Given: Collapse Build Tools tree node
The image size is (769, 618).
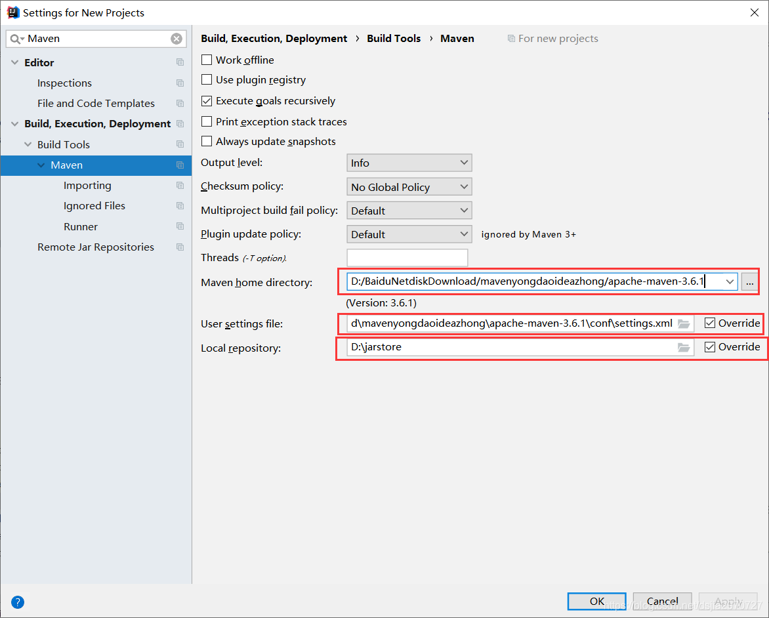Looking at the screenshot, I should coord(28,144).
